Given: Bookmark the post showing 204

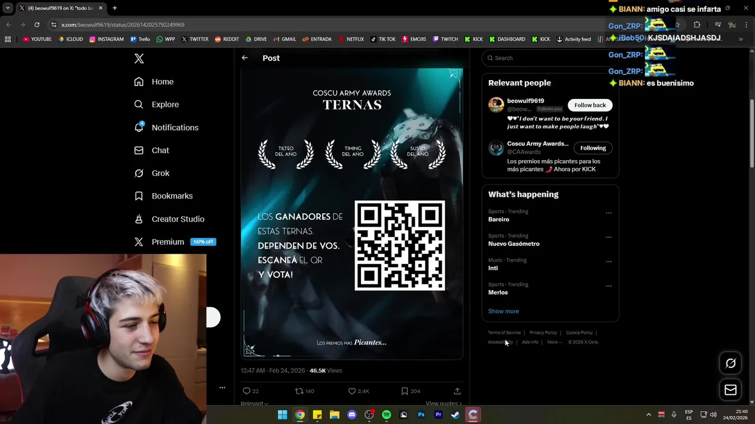Looking at the screenshot, I should (405, 391).
